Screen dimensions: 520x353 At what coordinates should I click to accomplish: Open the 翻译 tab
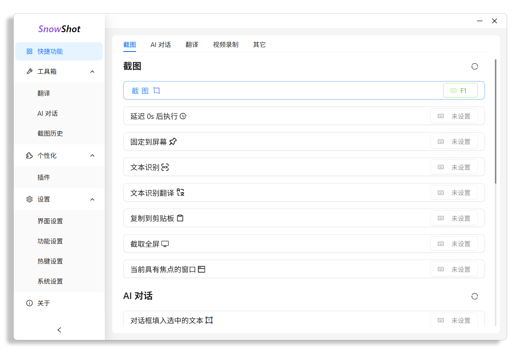pyautogui.click(x=192, y=45)
